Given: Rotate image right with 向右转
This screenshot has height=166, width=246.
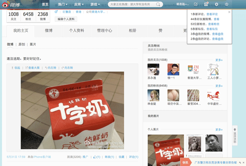Looking at the screenshot, I should click(x=67, y=68).
